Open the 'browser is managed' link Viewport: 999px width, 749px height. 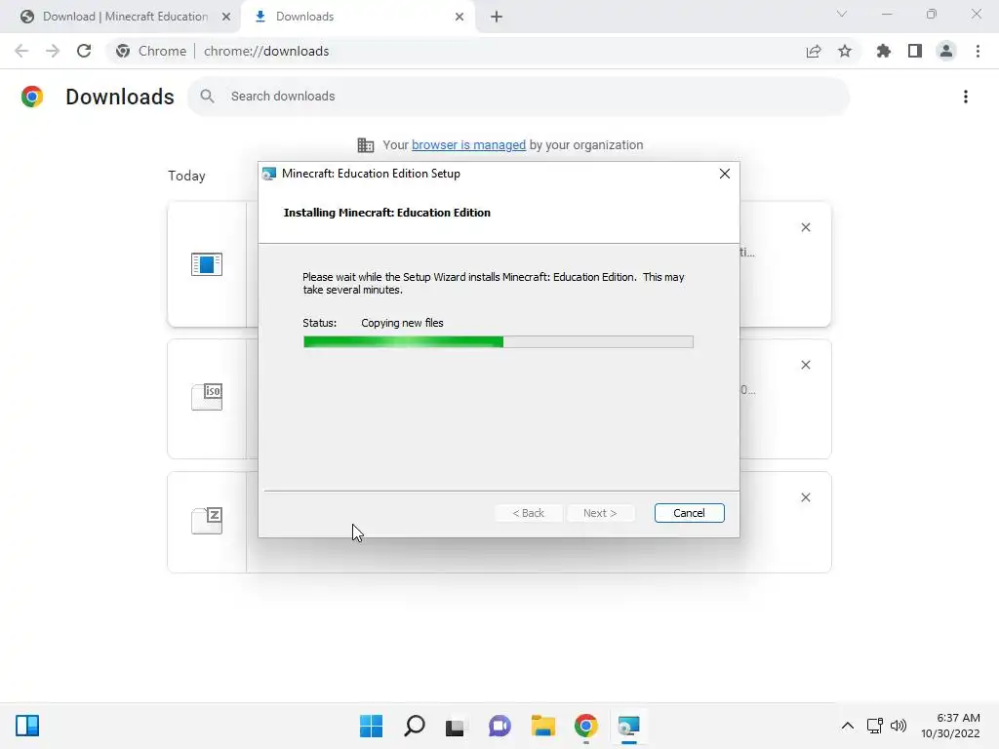pyautogui.click(x=468, y=145)
